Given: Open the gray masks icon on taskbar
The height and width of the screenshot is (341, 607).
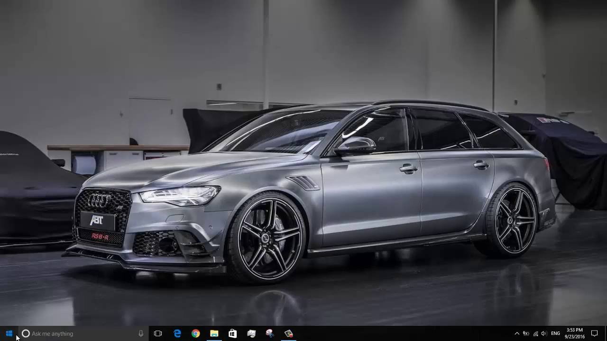Looking at the screenshot, I should tap(251, 333).
